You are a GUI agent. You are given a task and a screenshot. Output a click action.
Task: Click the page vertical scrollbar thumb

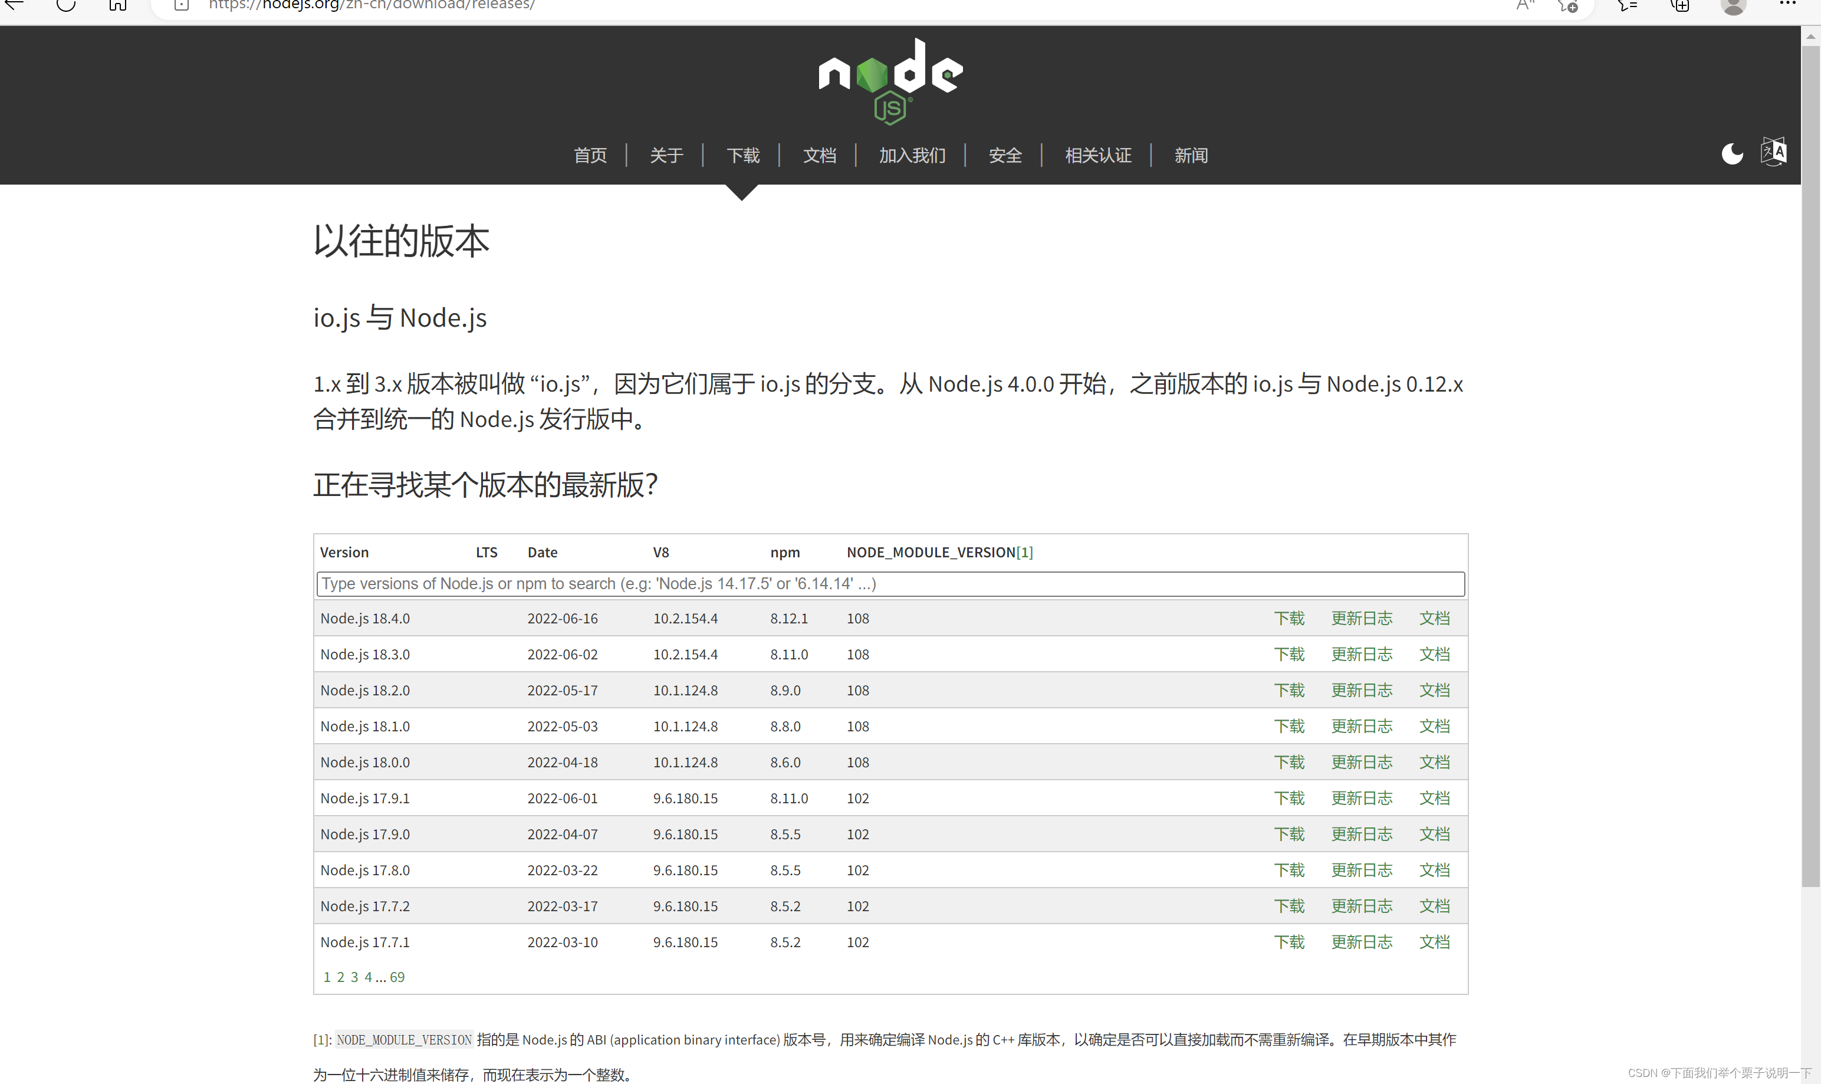[x=1810, y=468]
